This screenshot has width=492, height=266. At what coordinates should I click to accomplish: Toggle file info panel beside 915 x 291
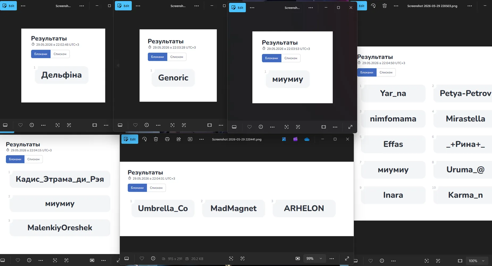(153, 259)
